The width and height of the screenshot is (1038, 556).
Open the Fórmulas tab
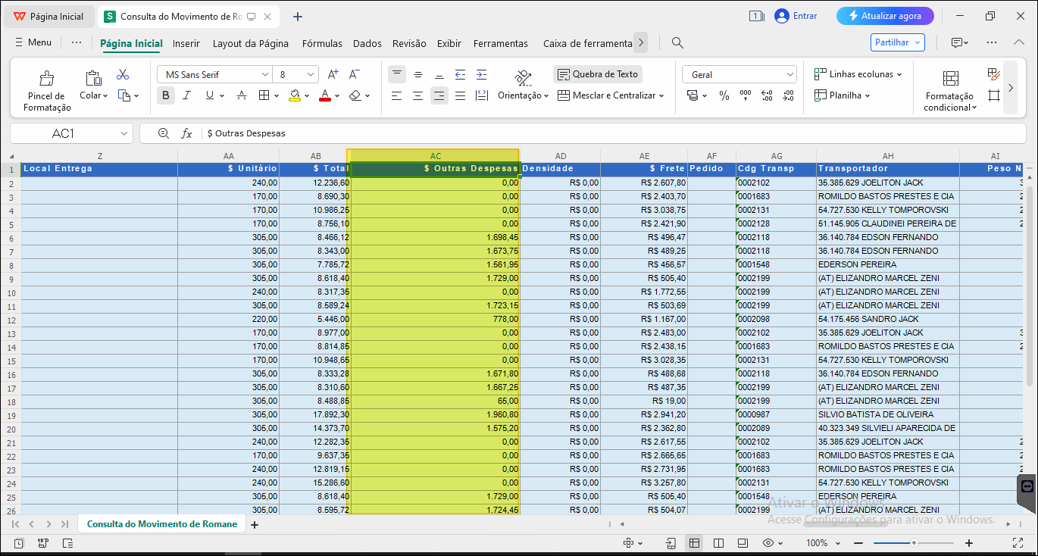pos(322,43)
